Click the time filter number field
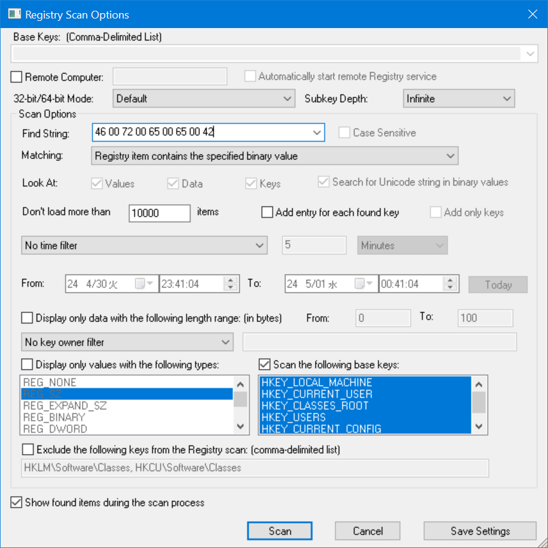Screen dimensions: 548x548 (x=314, y=245)
